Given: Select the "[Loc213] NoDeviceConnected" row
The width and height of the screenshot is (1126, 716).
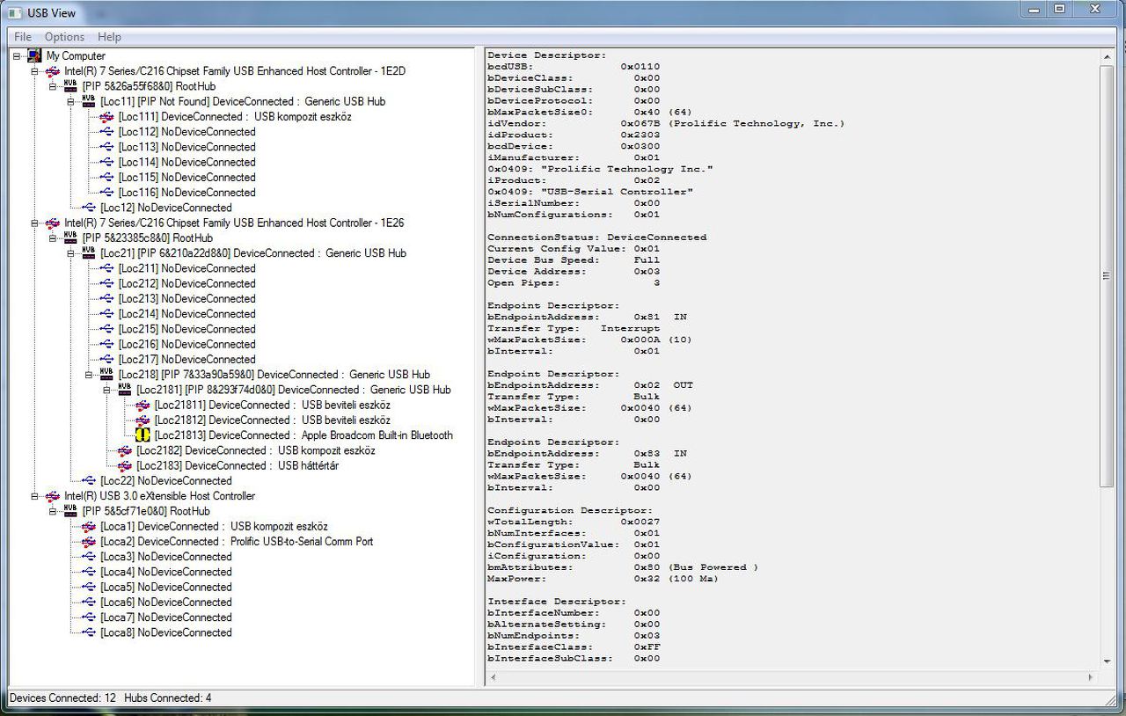Looking at the screenshot, I should [x=186, y=299].
